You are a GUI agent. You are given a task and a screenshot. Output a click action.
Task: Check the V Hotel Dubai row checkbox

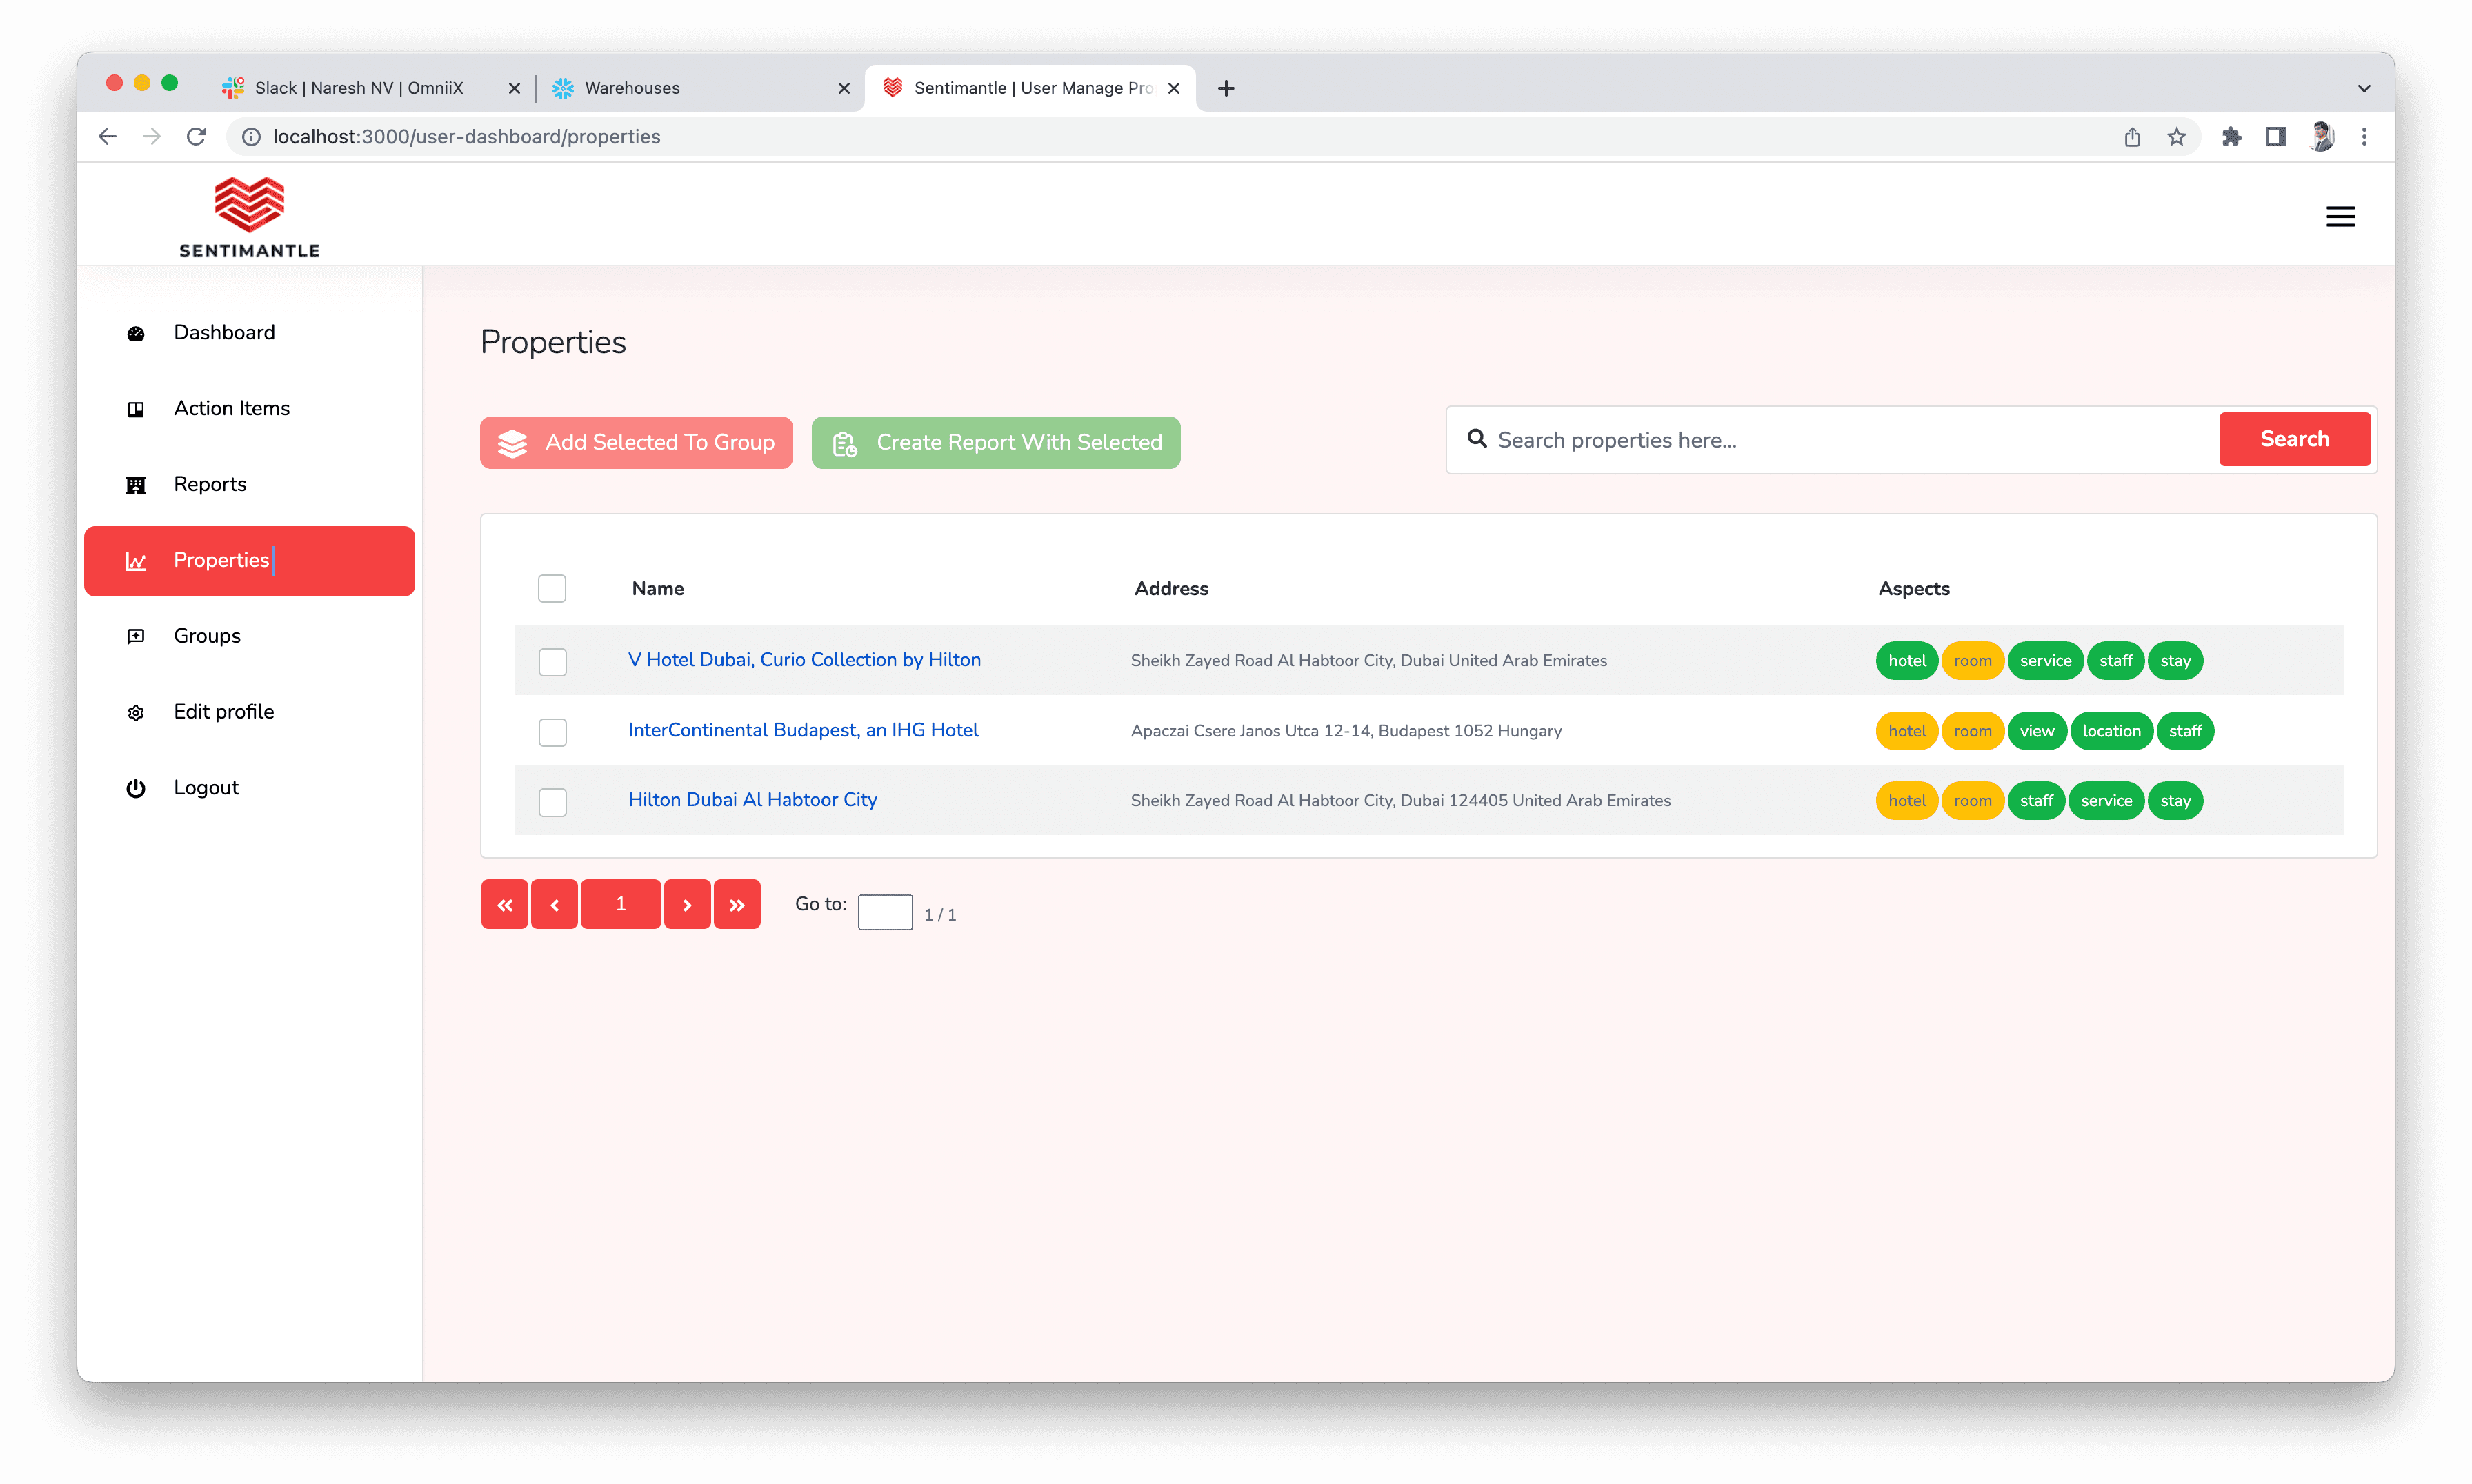[x=552, y=661]
